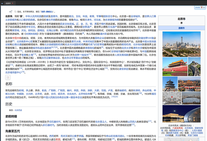Image resolution: width=207 pixels, height=141 pixels.
Task: Follow the 人类发展指数 link
Action: point(121,55)
